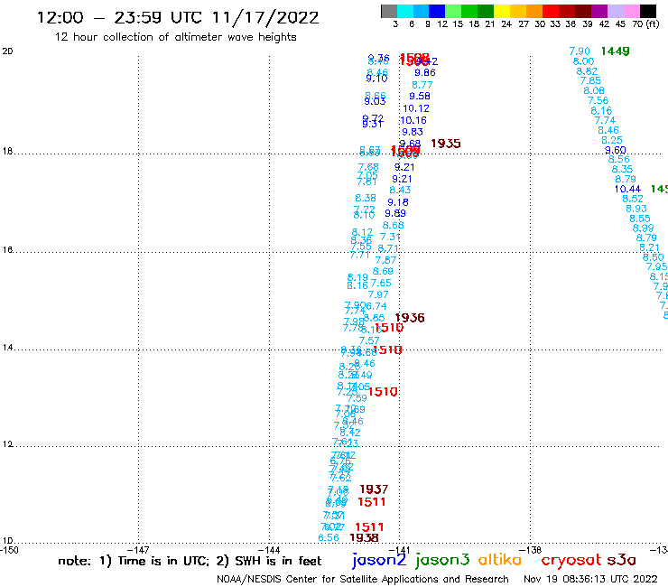Click the '-150' longitude axis label

tap(9, 550)
